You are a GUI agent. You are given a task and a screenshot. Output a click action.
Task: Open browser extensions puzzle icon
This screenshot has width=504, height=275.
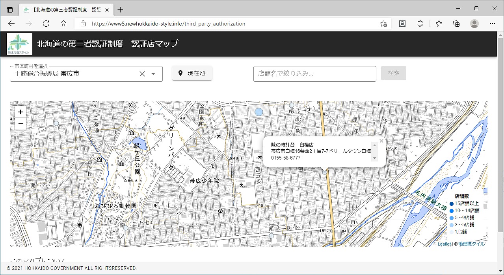click(x=420, y=24)
